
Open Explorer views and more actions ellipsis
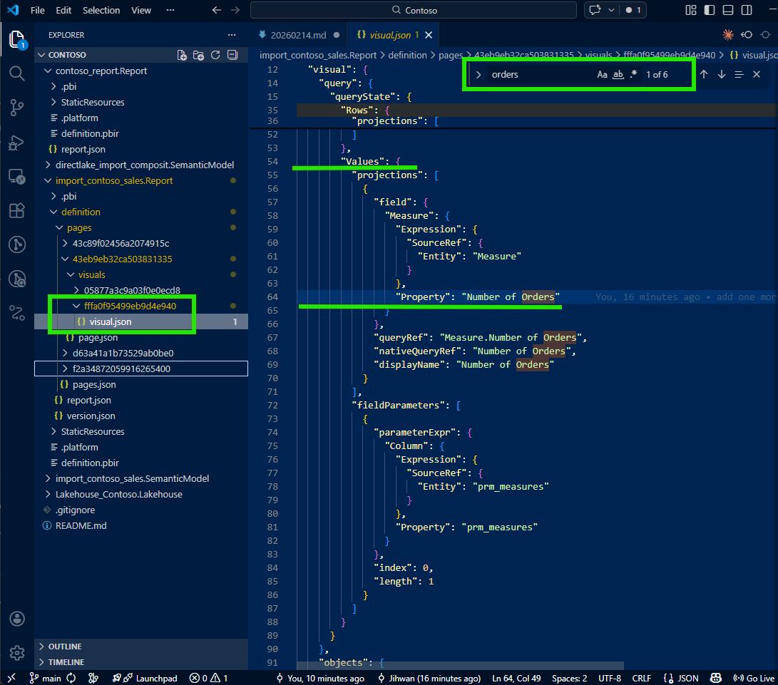232,35
